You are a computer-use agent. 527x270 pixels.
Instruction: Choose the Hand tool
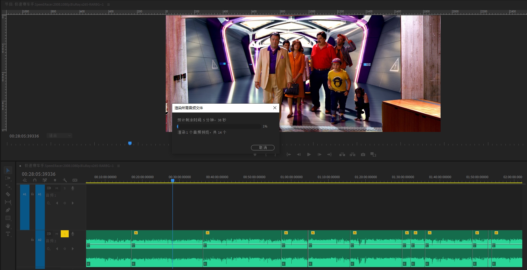pos(8,226)
